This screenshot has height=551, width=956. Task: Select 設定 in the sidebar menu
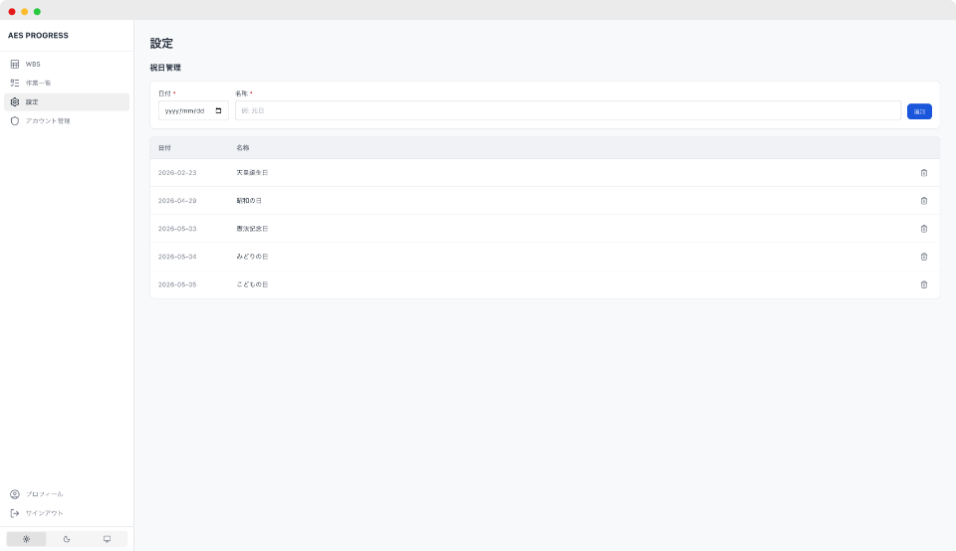tap(32, 101)
